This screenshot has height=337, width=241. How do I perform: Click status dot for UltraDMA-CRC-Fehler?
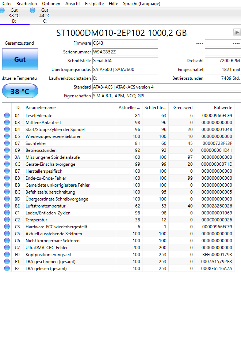click(x=7, y=247)
